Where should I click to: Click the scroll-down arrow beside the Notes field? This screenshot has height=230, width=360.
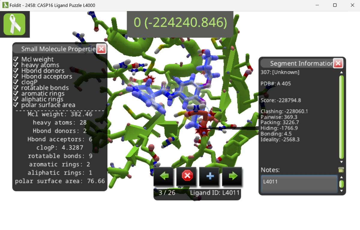click(x=341, y=190)
